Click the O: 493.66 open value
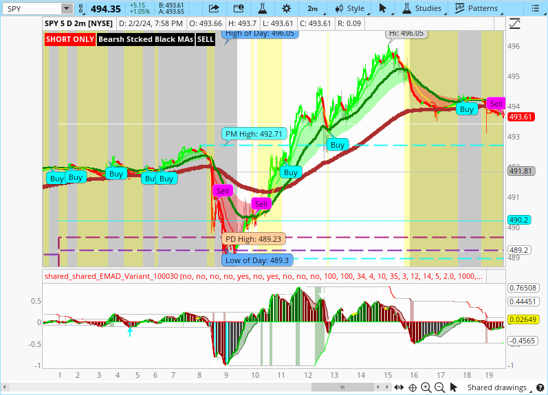 click(x=206, y=23)
